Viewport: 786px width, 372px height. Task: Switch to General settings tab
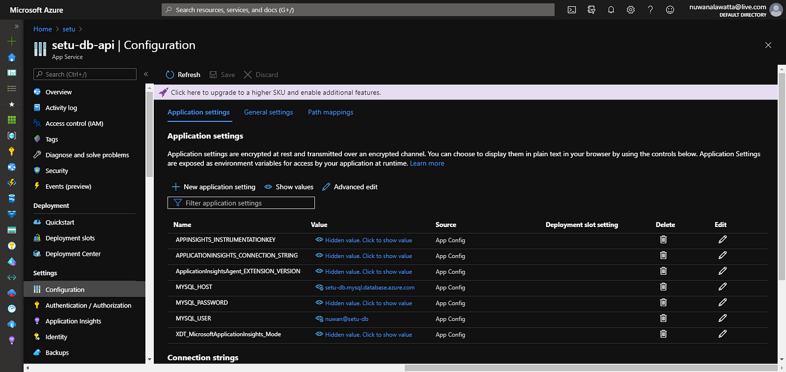(x=268, y=112)
